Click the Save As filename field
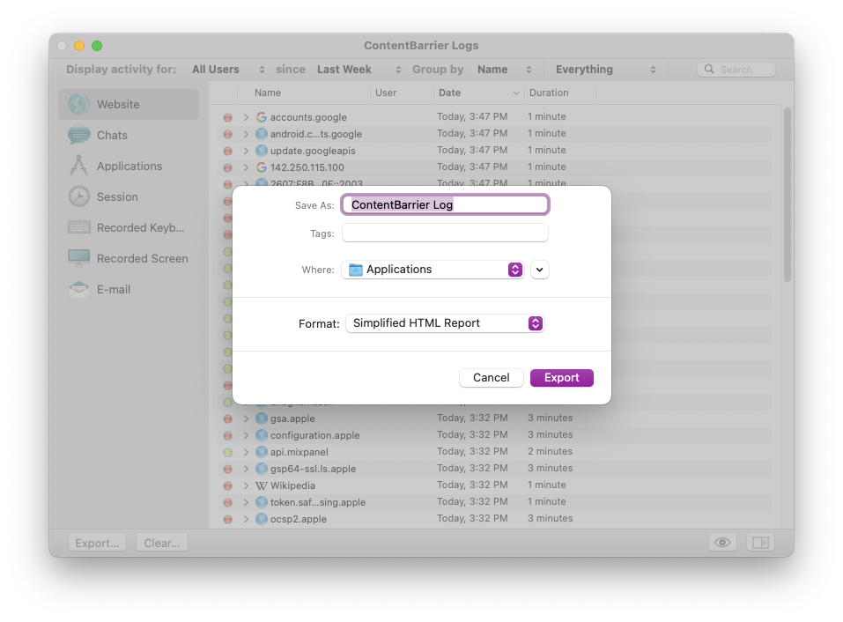 (445, 204)
